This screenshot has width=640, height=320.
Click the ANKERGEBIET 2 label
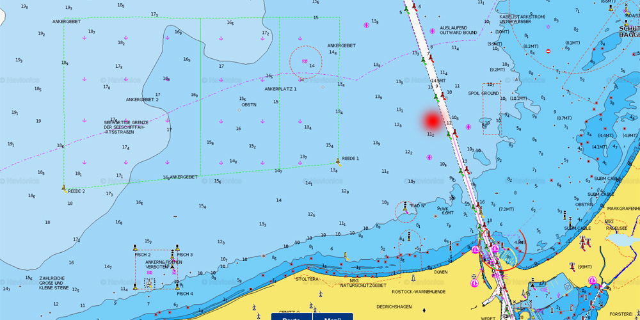142,100
